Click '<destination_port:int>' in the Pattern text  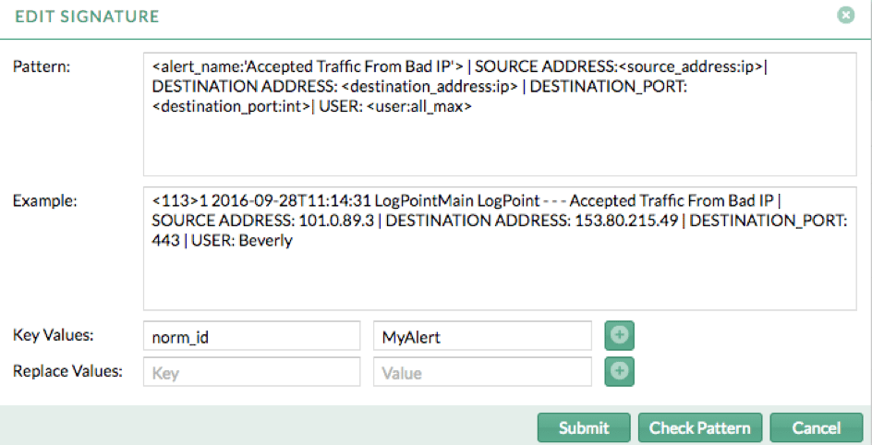(228, 107)
